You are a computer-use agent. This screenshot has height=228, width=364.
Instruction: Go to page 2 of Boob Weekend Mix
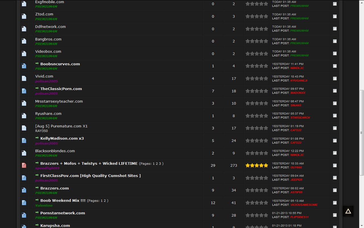click(105, 201)
